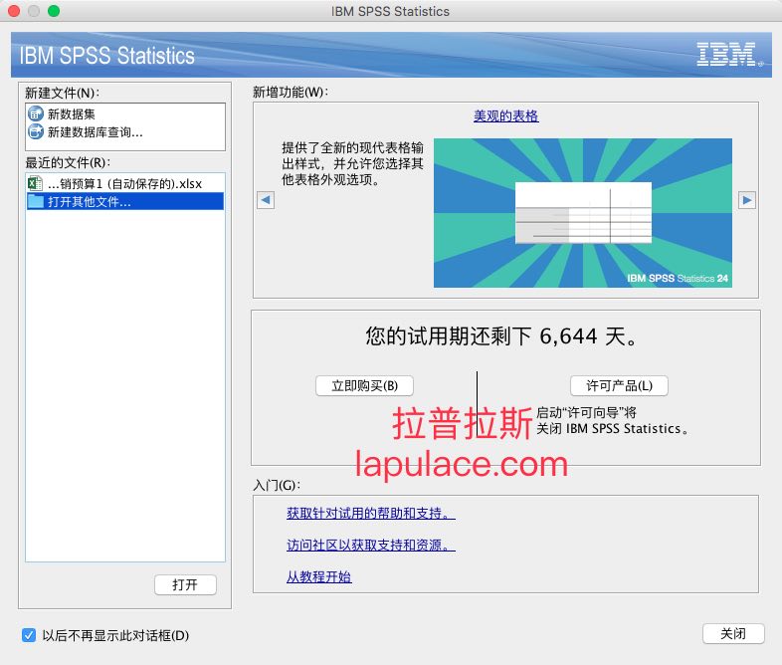The image size is (782, 665).
Task: Click the IBM logo in the banner
Action: pos(728,55)
